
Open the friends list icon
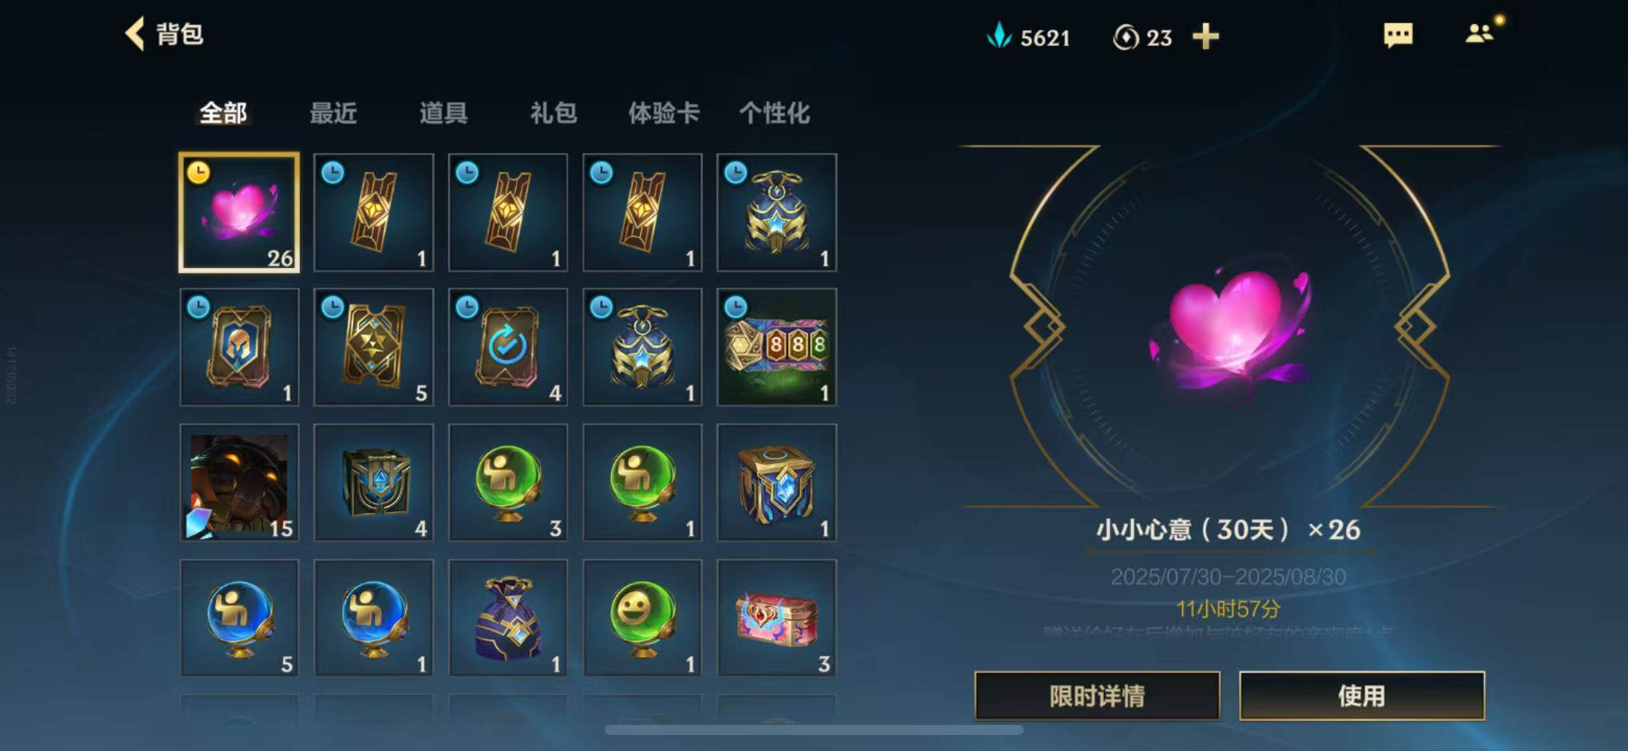[1480, 33]
